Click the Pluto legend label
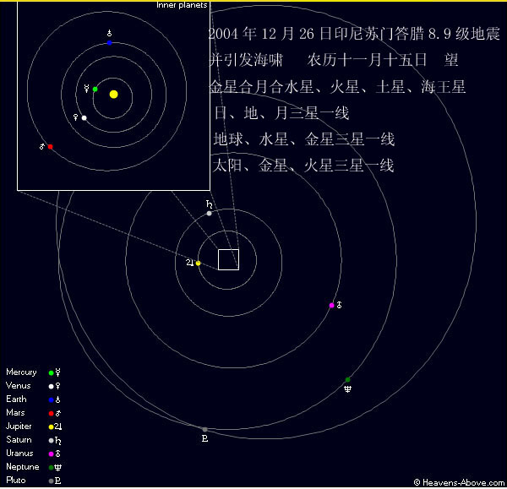 click(x=16, y=481)
